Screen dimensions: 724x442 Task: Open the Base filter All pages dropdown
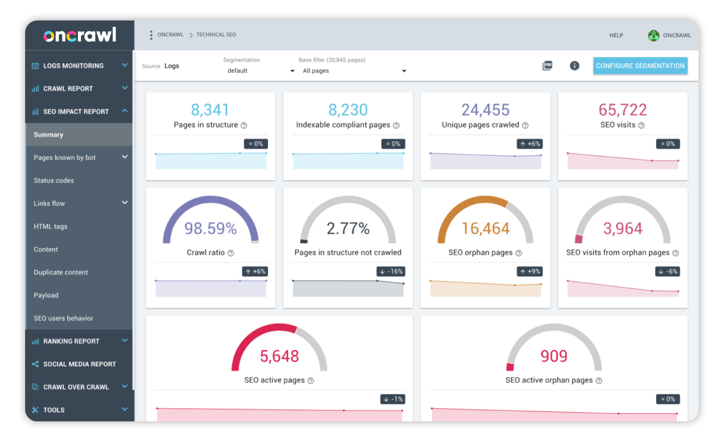tap(354, 71)
